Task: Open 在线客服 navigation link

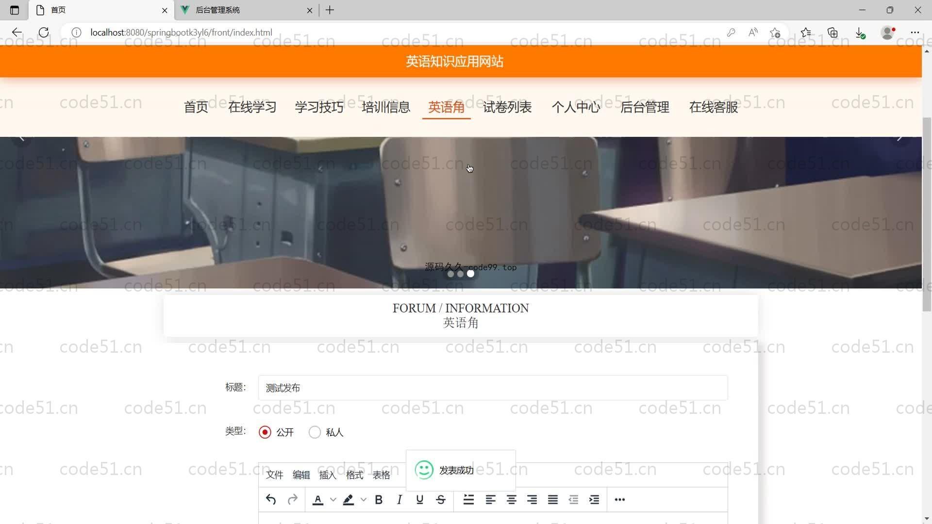Action: pyautogui.click(x=714, y=107)
